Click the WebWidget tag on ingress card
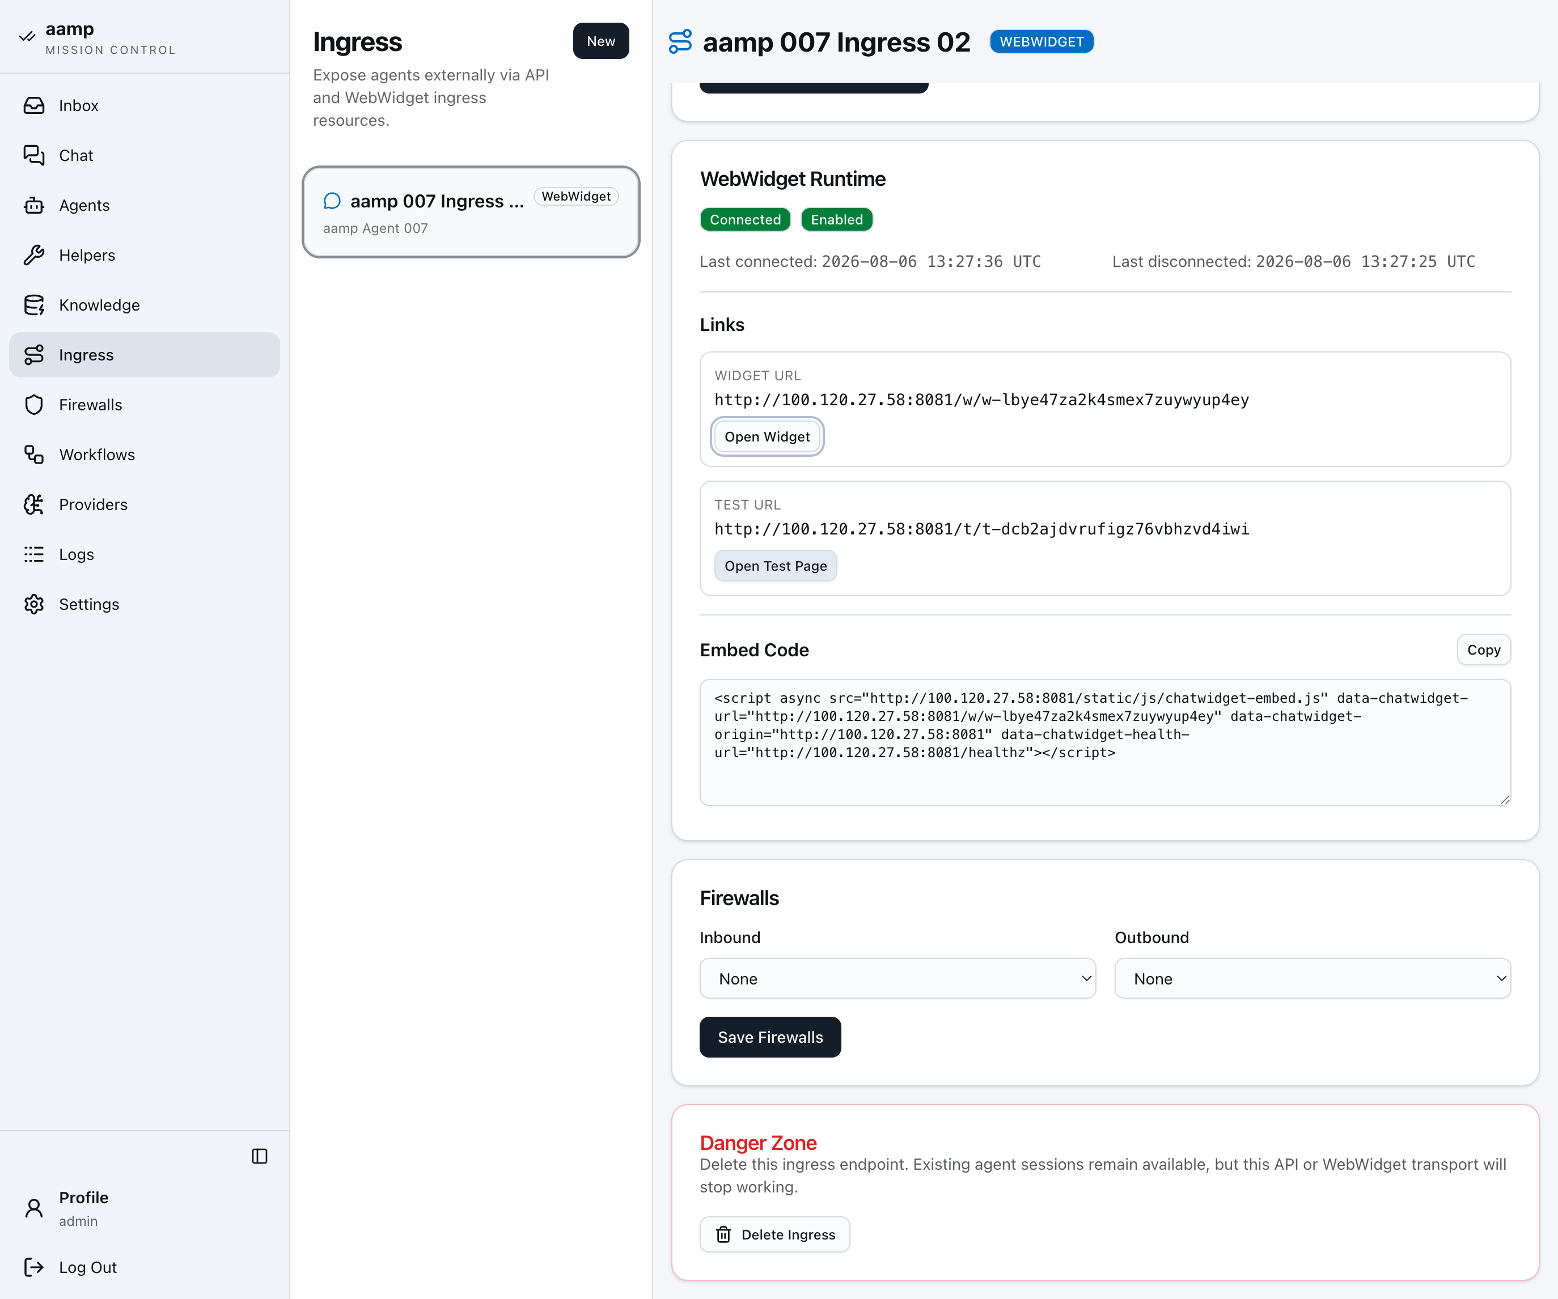Image resolution: width=1558 pixels, height=1299 pixels. point(575,197)
